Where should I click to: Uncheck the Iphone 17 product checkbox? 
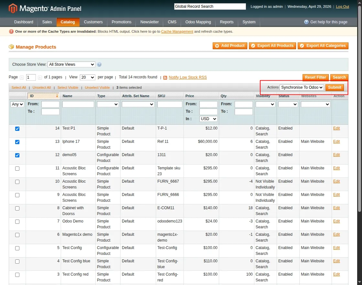click(x=17, y=142)
